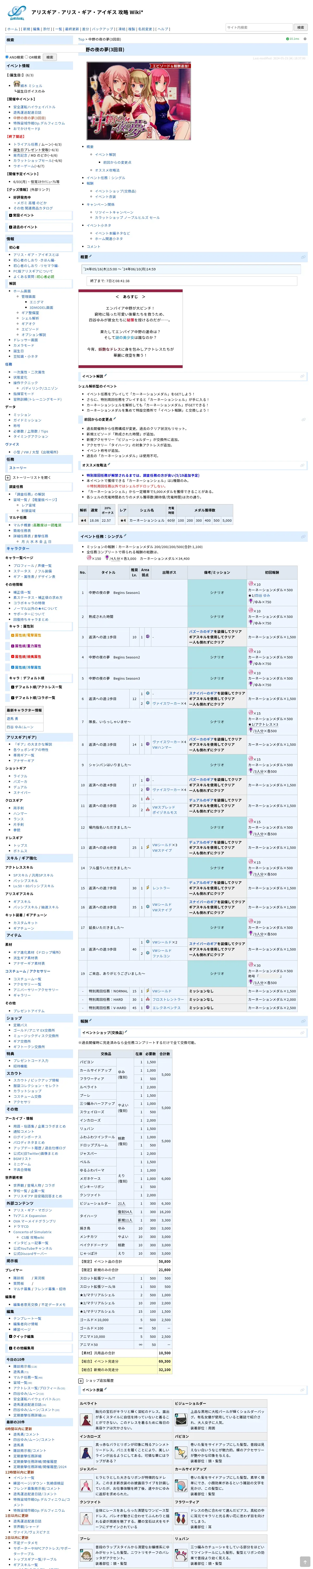Click the インカローズ costume icon
Screen dimensions: 313x1569
(87, 1453)
